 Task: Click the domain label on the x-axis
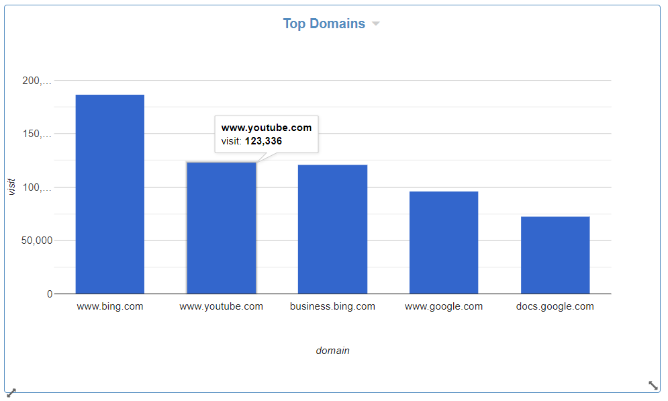click(x=332, y=350)
